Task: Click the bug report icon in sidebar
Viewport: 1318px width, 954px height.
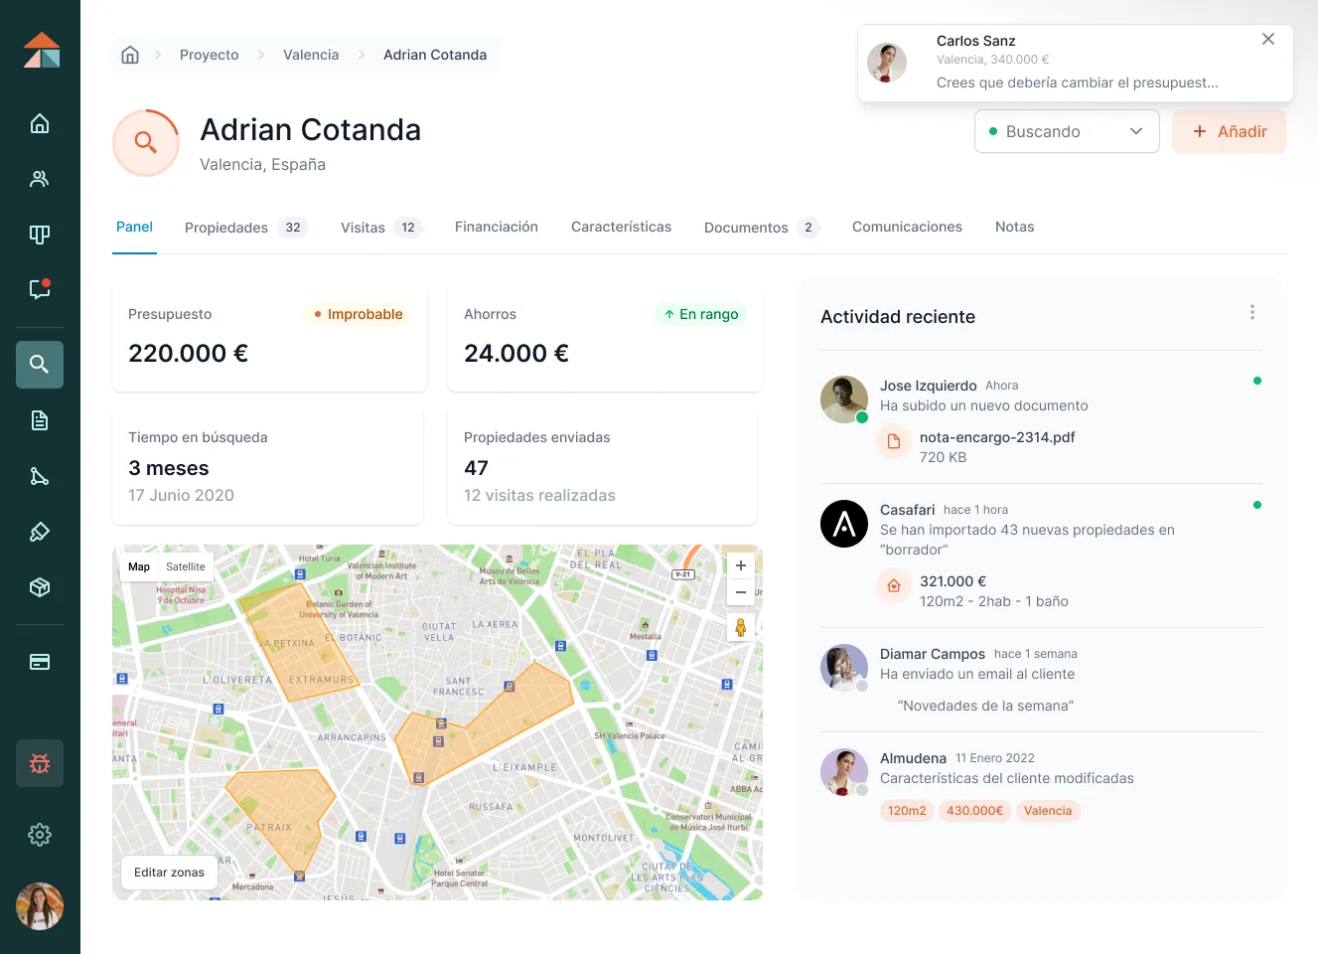Action: [x=40, y=763]
